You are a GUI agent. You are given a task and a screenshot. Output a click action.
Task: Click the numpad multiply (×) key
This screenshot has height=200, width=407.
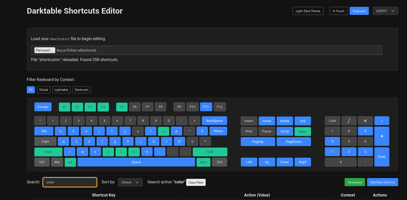tap(365, 121)
